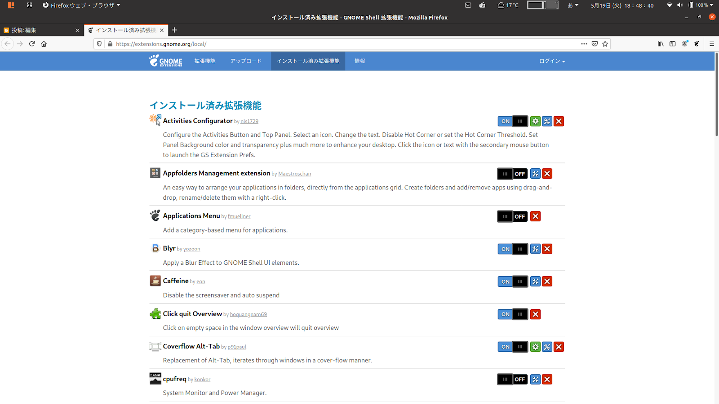
Task: Open Firefox hamburger menu
Action: click(712, 44)
